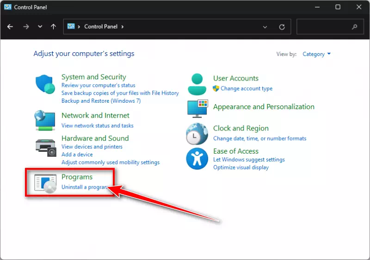Open View devices and printers
370x260 pixels.
(92, 147)
